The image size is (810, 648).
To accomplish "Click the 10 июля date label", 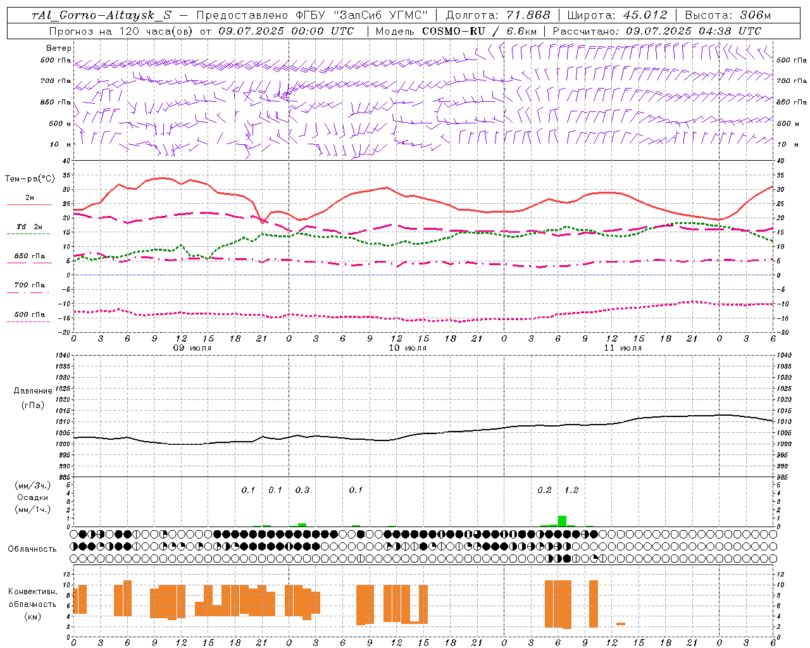I will (x=407, y=348).
